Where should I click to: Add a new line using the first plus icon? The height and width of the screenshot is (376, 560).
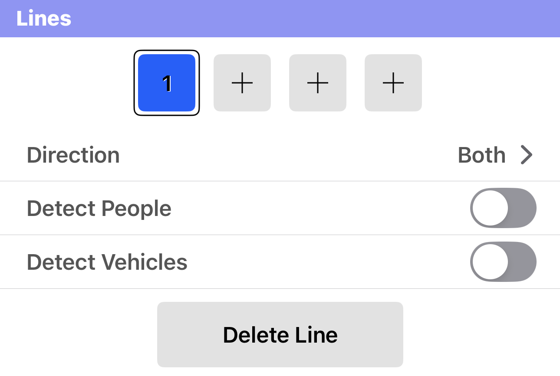pyautogui.click(x=242, y=82)
